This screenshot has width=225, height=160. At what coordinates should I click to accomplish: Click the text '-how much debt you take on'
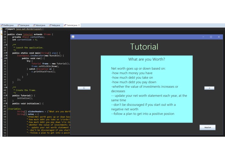point(132,78)
